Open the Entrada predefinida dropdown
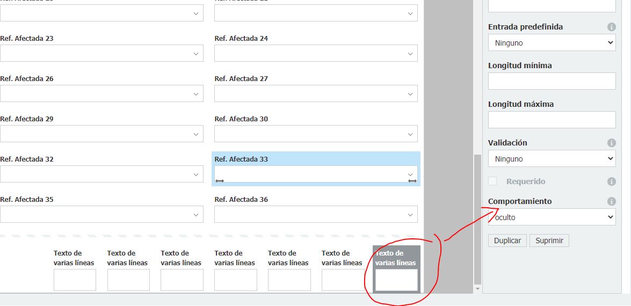Screen dimensions: 631x306 [x=552, y=43]
